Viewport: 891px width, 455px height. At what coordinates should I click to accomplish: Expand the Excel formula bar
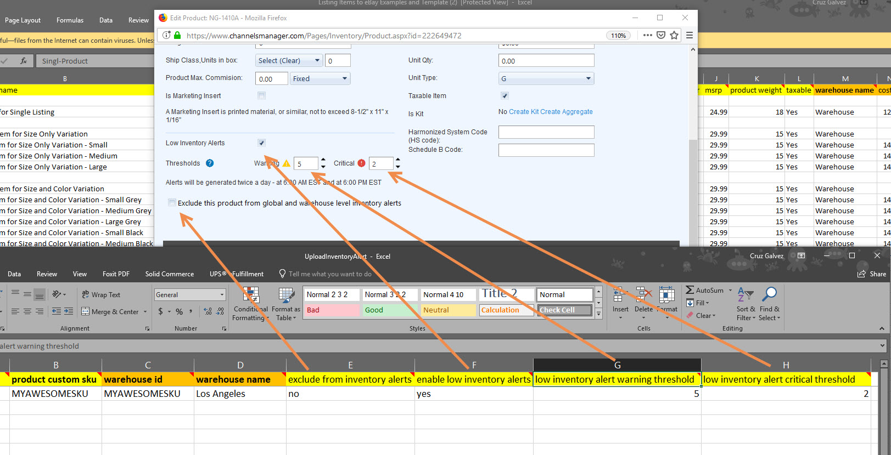click(883, 345)
